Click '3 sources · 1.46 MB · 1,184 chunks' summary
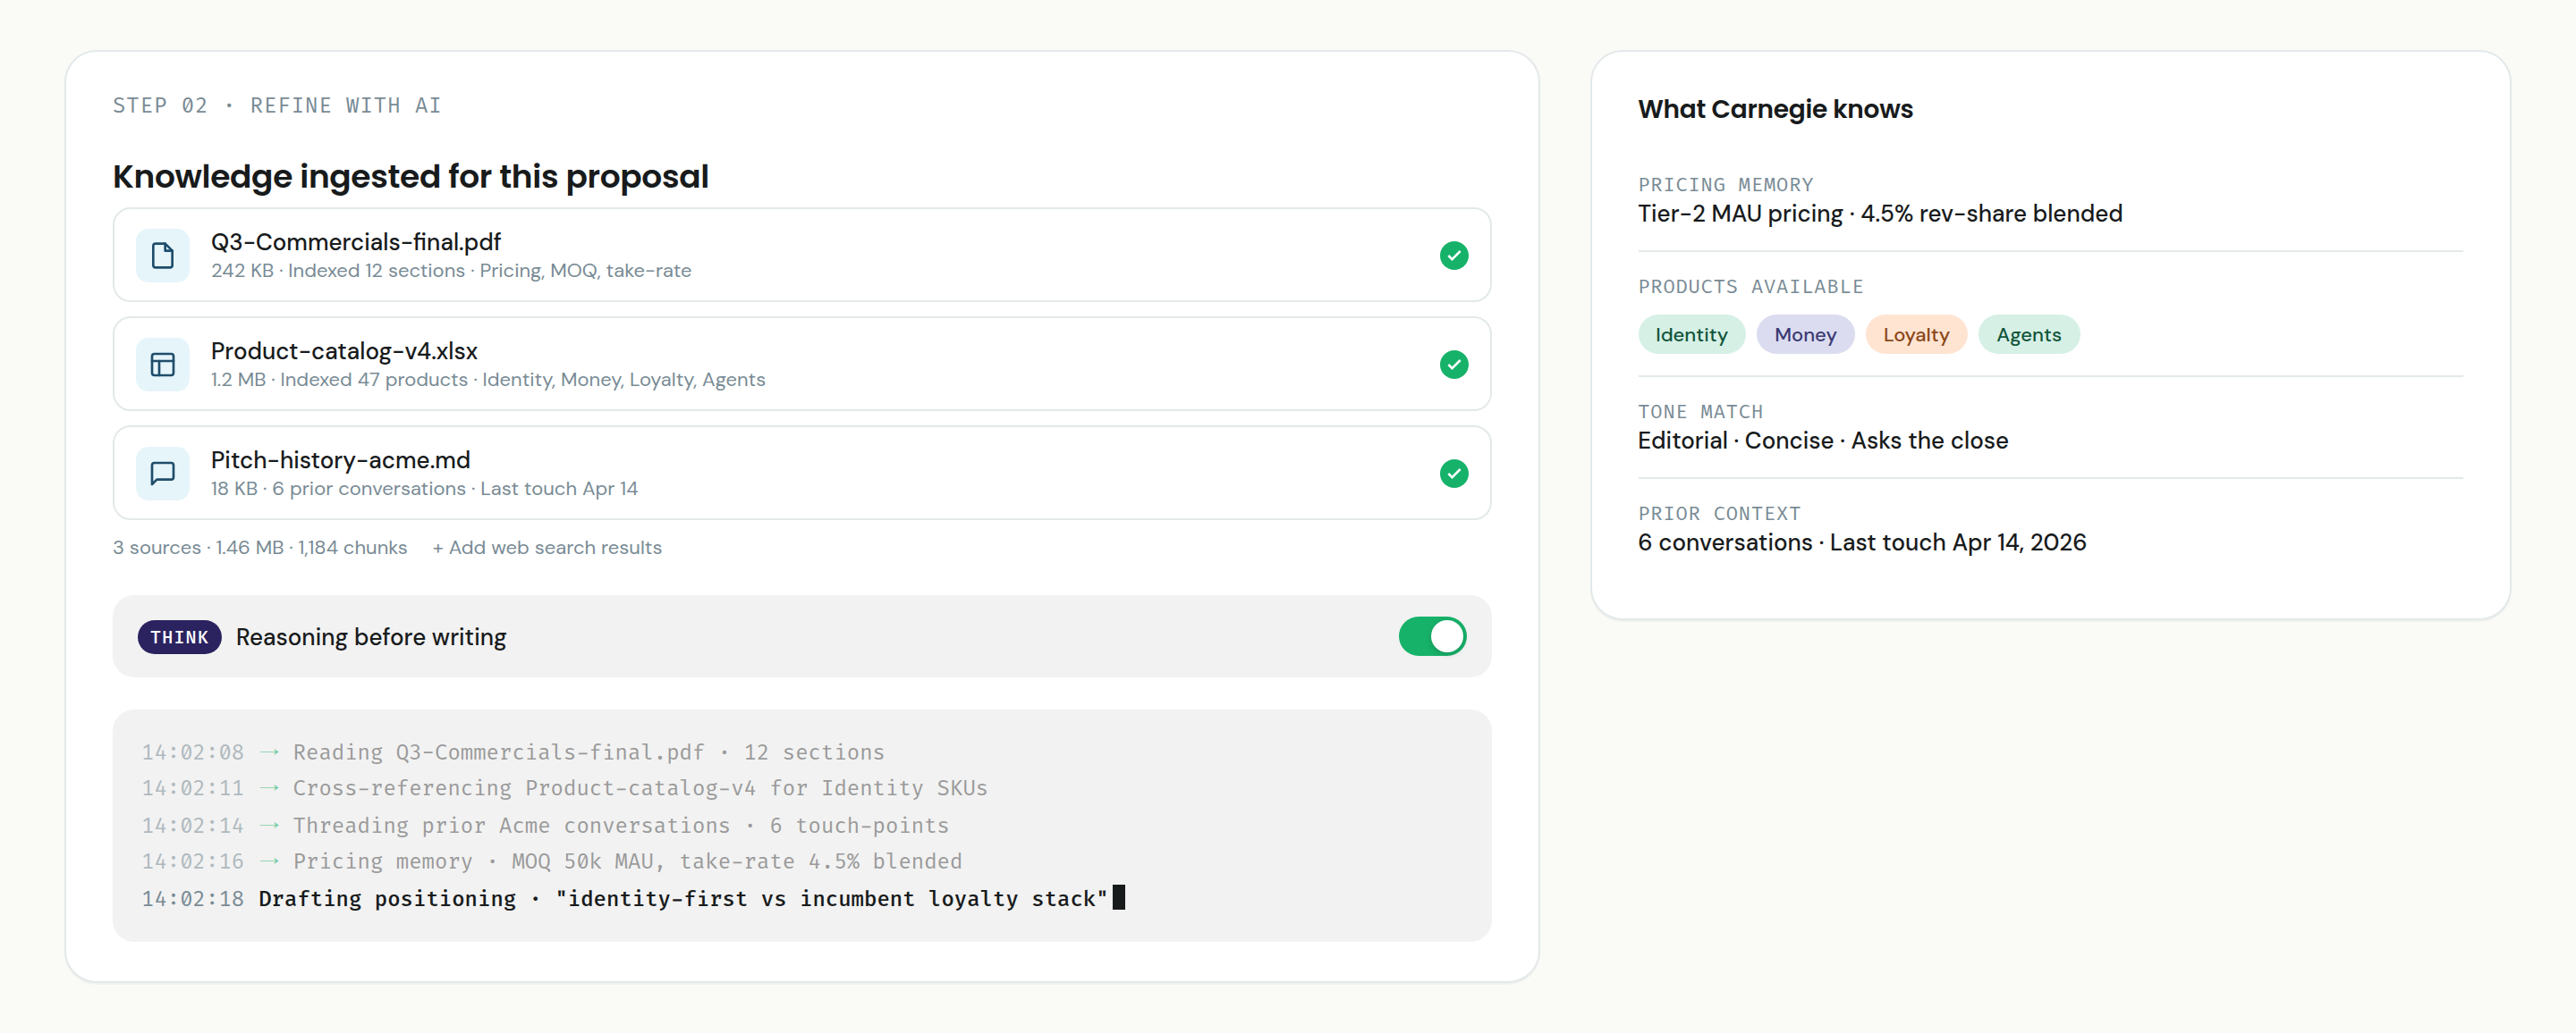The height and width of the screenshot is (1033, 2576). coord(260,548)
